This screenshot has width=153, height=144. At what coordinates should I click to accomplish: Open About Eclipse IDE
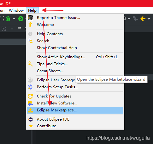pyautogui.click(x=75, y=119)
